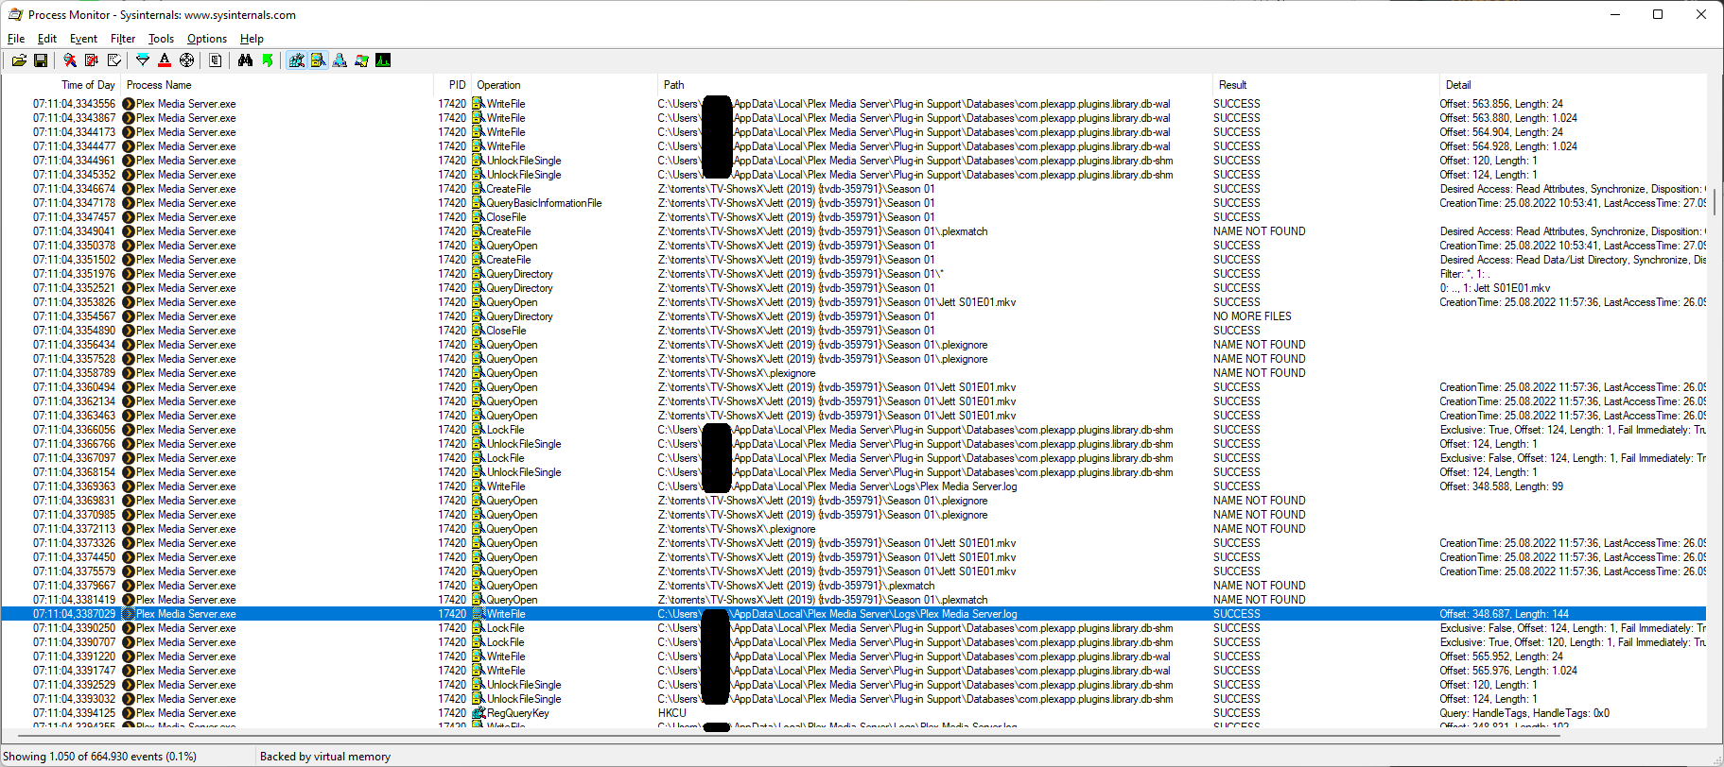
Task: Click 'Backed by virtual memory' in status bar
Action: point(325,757)
